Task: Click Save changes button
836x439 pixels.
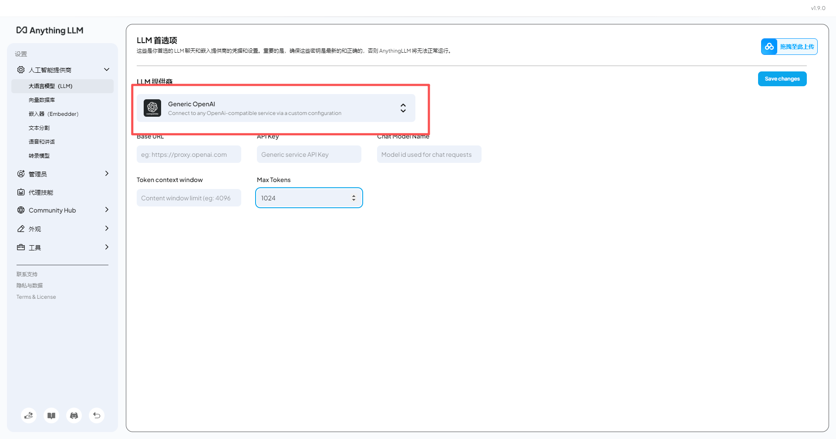Action: click(x=782, y=79)
